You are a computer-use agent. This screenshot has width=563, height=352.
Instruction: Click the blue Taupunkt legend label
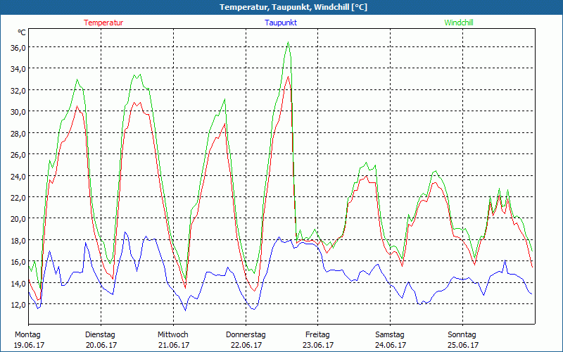tap(281, 23)
